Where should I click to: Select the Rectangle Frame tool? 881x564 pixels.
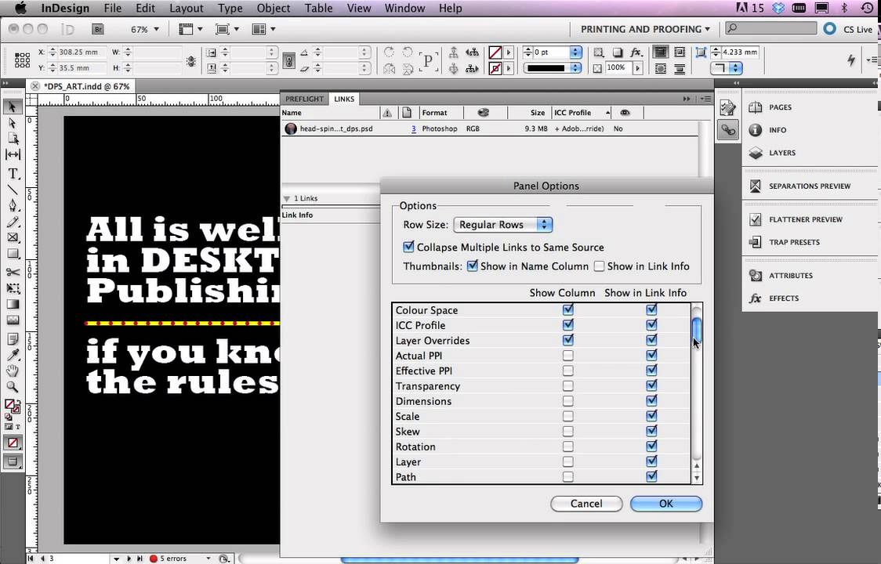click(x=13, y=237)
